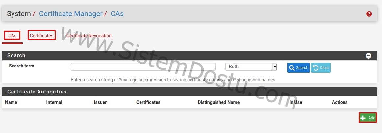
Task: Click the arrow of the Both combo box
Action: coord(275,67)
